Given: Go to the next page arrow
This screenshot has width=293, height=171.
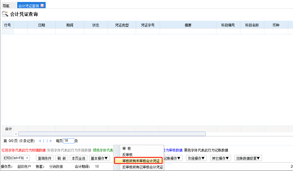Looking at the screenshot, I should (x=51, y=141).
